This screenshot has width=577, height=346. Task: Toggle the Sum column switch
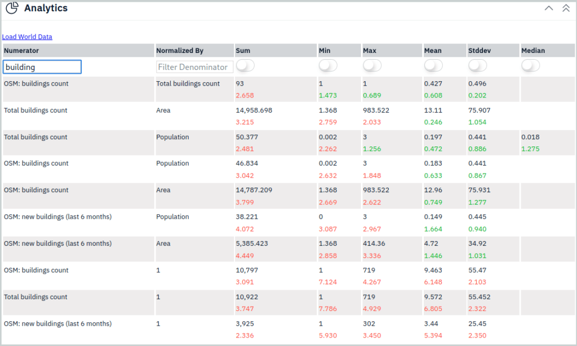(245, 66)
